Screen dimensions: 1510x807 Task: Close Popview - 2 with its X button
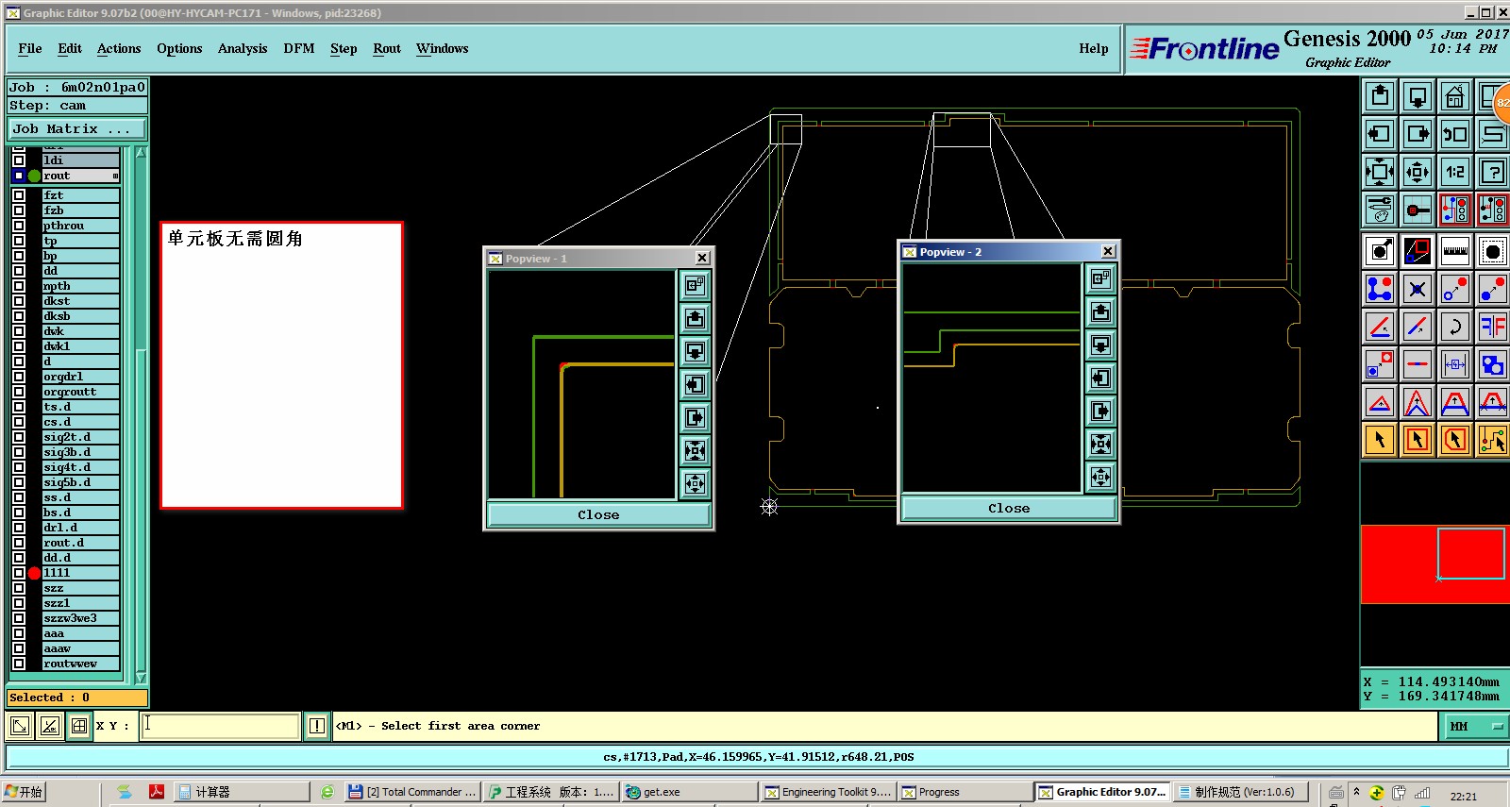[x=1108, y=251]
